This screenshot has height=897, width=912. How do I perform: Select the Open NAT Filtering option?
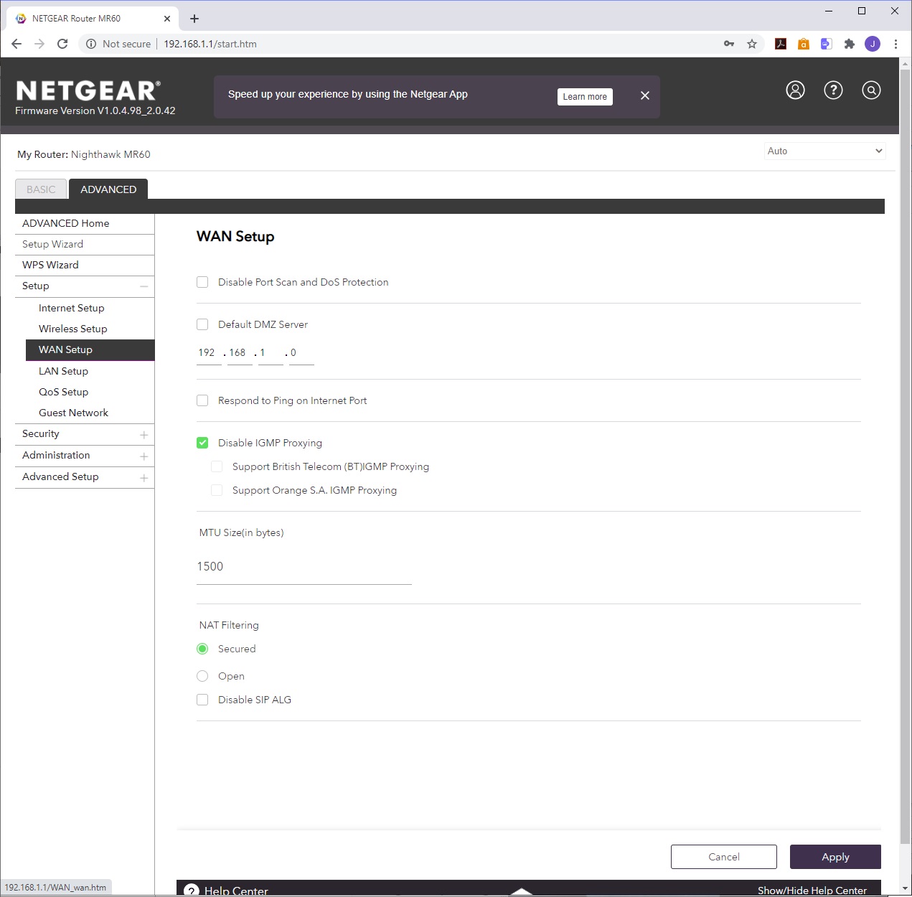coord(202,676)
